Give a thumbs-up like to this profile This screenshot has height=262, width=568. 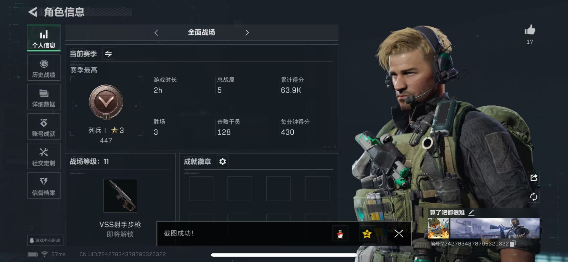pyautogui.click(x=530, y=30)
